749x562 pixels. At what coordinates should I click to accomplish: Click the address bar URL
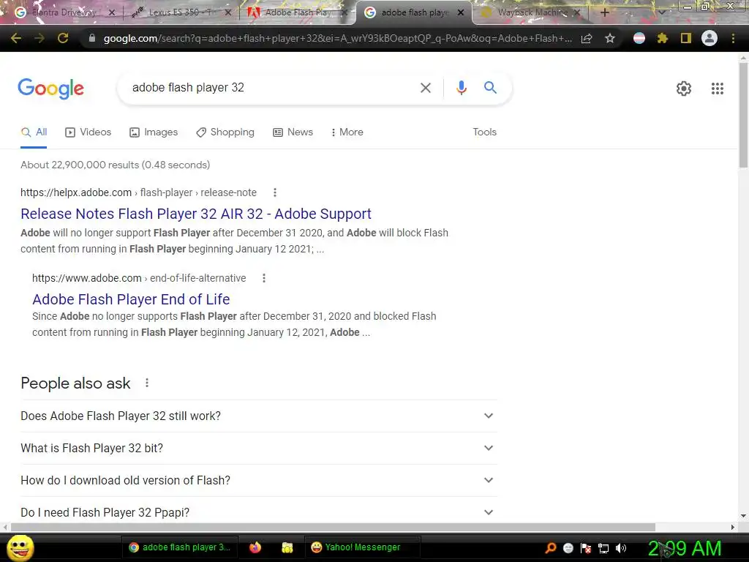(337, 38)
